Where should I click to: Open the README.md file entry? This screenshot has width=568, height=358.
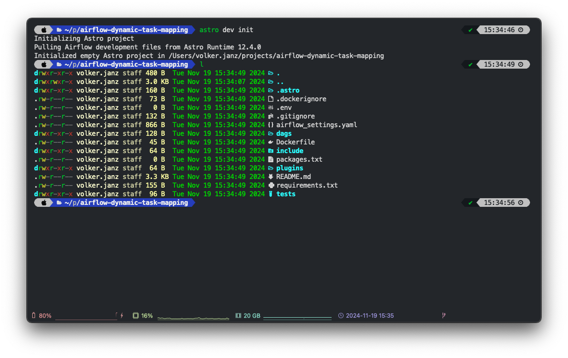pyautogui.click(x=294, y=177)
